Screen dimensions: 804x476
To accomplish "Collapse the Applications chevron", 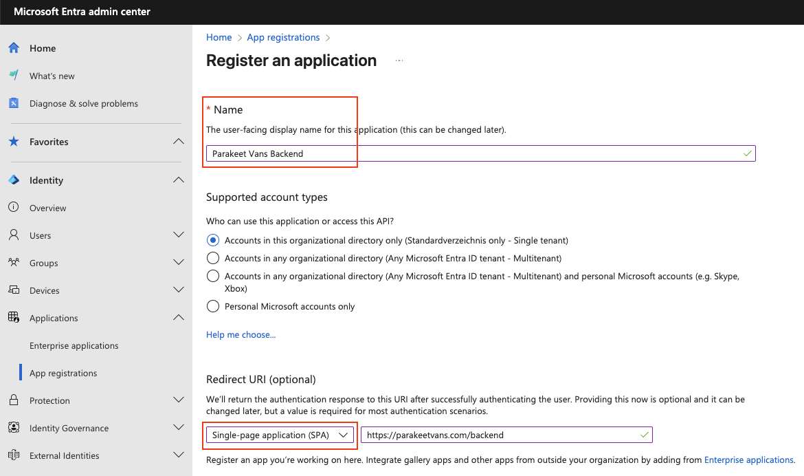I will point(179,317).
